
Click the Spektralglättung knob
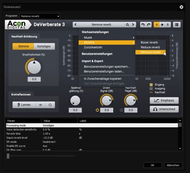coord(75,101)
